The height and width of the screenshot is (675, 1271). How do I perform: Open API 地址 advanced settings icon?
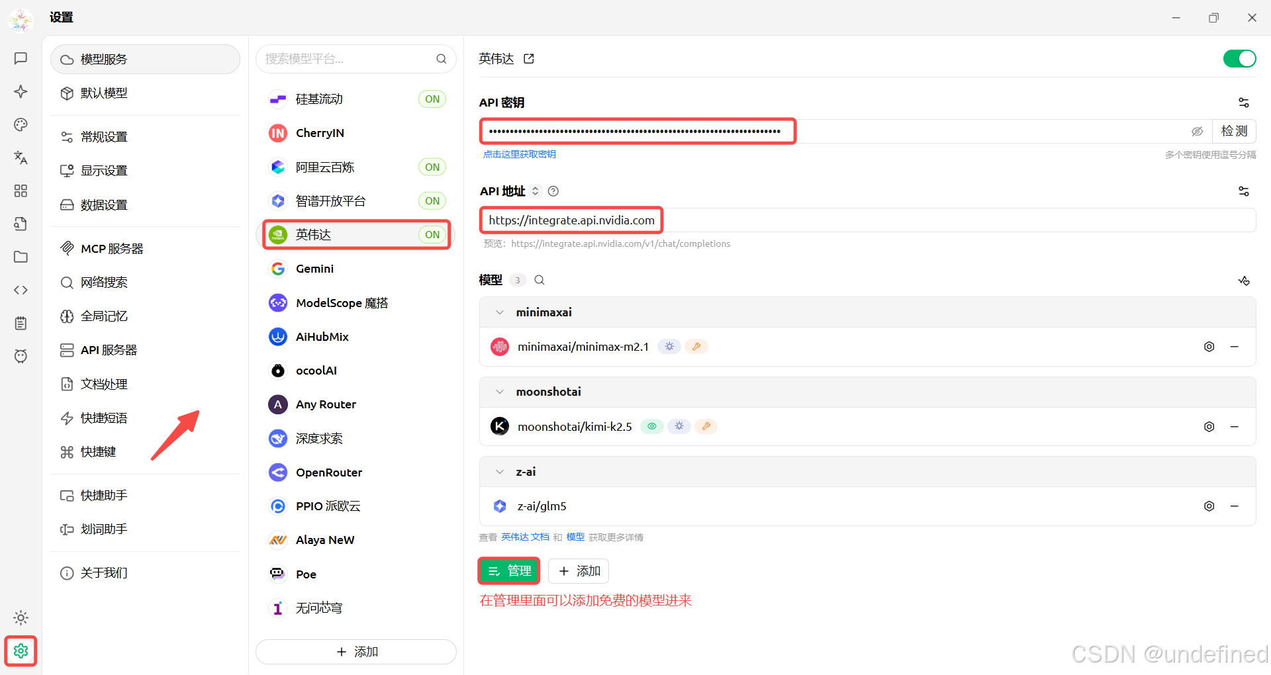[x=1244, y=191]
